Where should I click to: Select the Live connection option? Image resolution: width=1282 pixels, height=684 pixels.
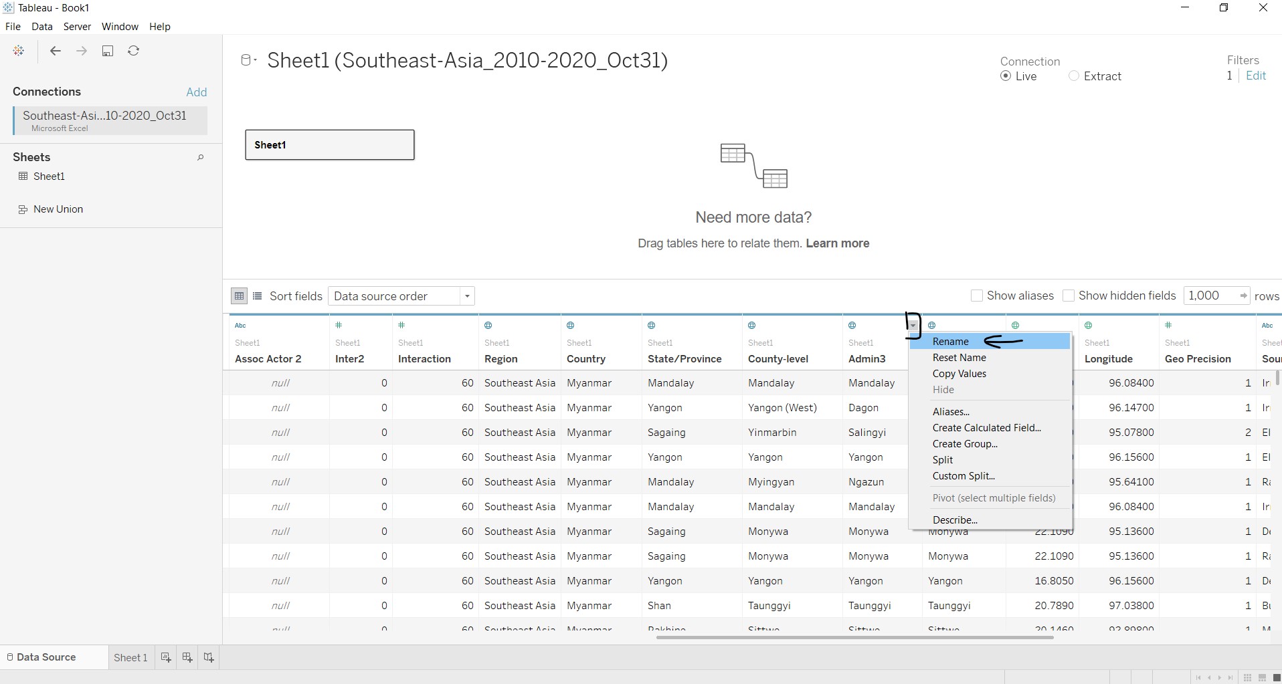click(1006, 76)
